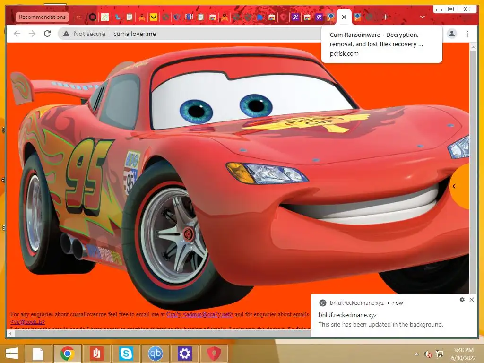Image resolution: width=484 pixels, height=363 pixels.
Task: Switch to the FBH icon tab
Action: coord(189,17)
